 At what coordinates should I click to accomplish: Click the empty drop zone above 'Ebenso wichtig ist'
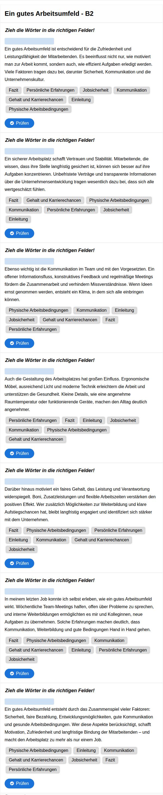29,261
